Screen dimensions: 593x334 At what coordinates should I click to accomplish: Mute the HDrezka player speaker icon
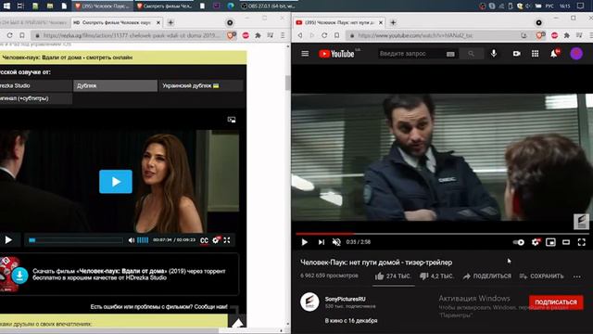point(132,240)
